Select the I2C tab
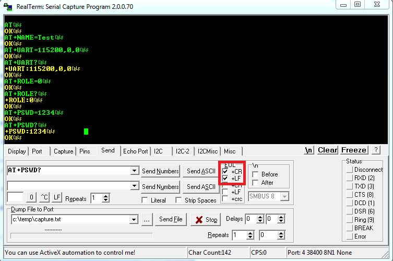 [x=158, y=151]
